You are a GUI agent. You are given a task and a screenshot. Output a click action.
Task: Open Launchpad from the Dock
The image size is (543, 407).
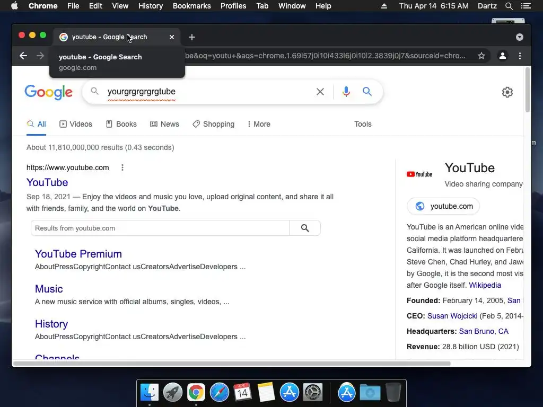click(x=173, y=393)
